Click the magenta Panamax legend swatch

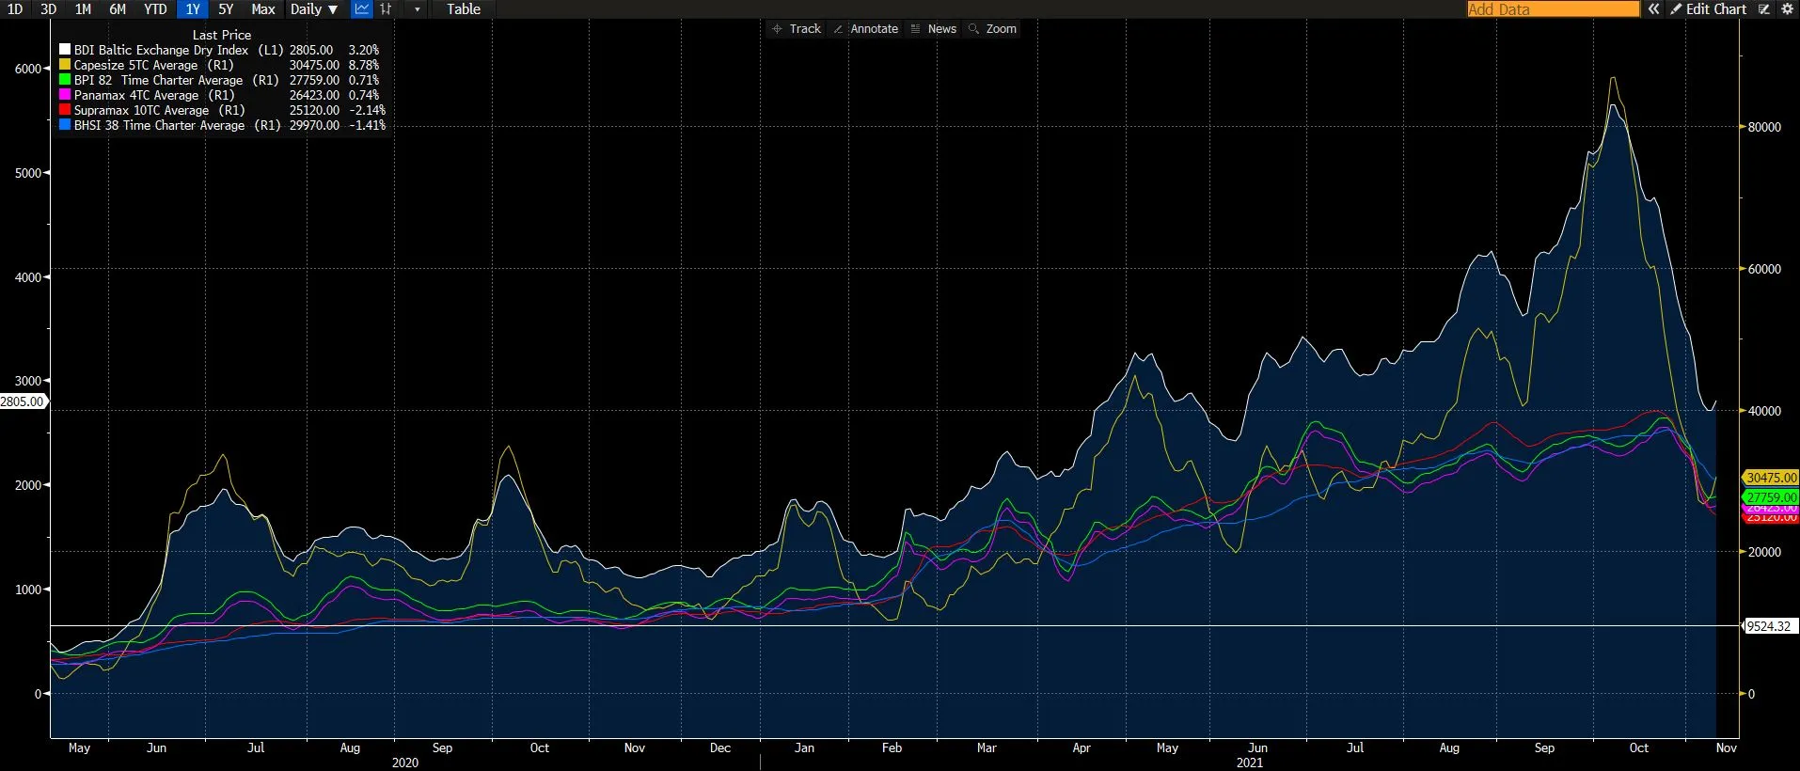[x=65, y=95]
